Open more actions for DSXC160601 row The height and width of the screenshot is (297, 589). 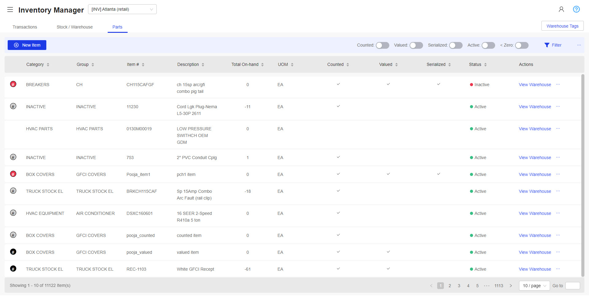(558, 213)
